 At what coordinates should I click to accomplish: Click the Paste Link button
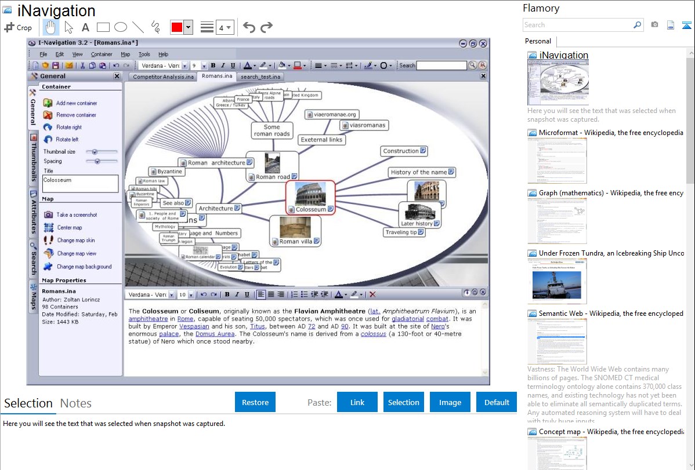coord(357,402)
